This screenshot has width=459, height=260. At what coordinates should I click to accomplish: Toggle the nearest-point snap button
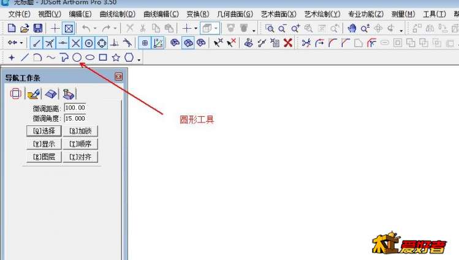[x=50, y=43]
